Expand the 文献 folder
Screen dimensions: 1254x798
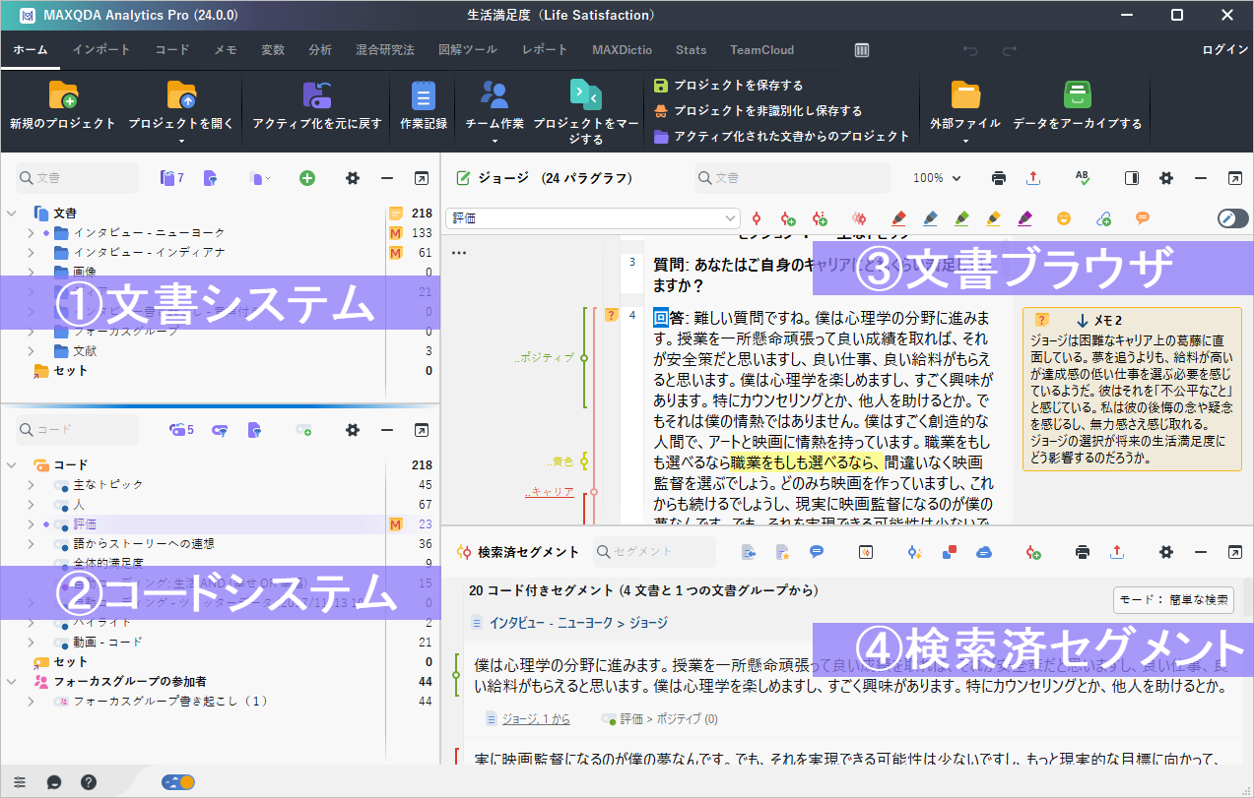[32, 351]
